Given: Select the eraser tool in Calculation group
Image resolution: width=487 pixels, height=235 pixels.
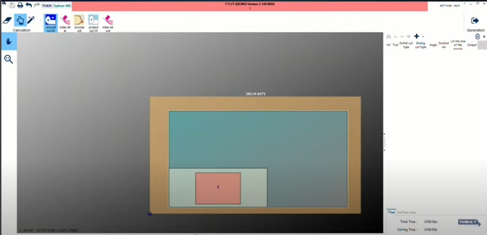Looking at the screenshot, I should (x=8, y=20).
